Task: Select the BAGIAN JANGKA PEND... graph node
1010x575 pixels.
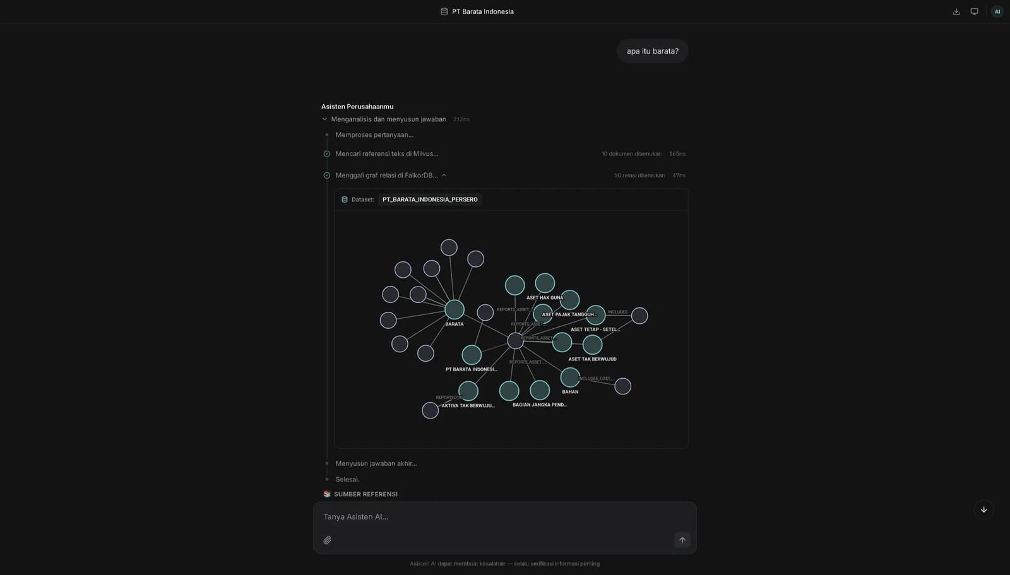Action: point(540,390)
